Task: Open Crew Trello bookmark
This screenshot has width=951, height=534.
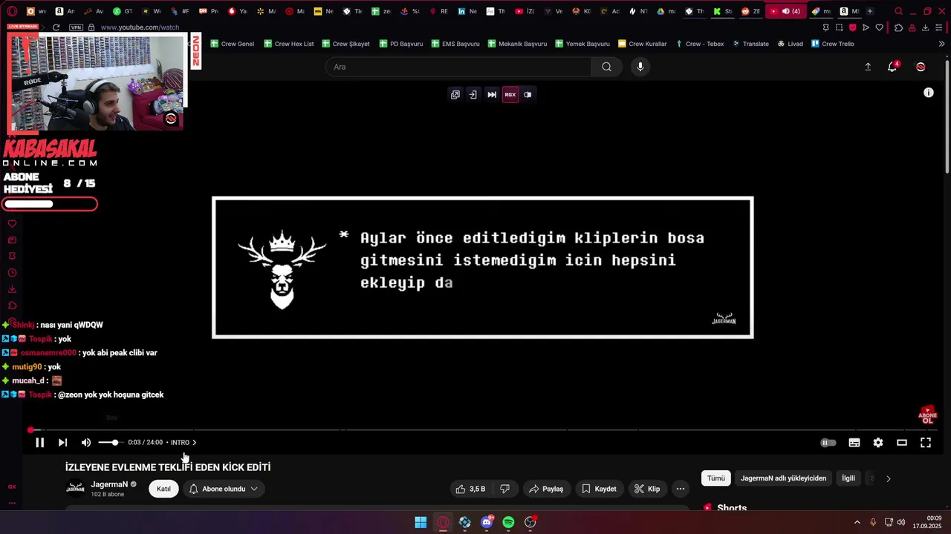Action: [833, 44]
